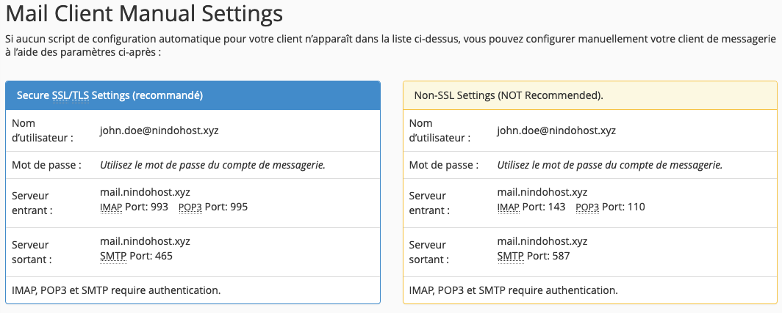Select outgoing server hostname in Non-SSL panel

click(x=542, y=240)
